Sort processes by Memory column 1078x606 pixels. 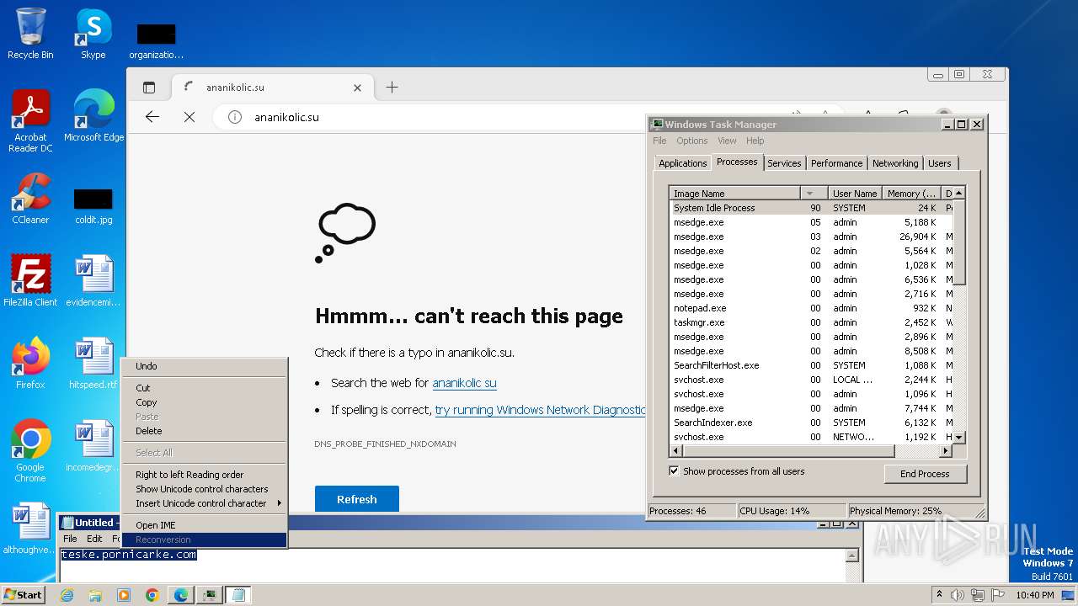[912, 194]
